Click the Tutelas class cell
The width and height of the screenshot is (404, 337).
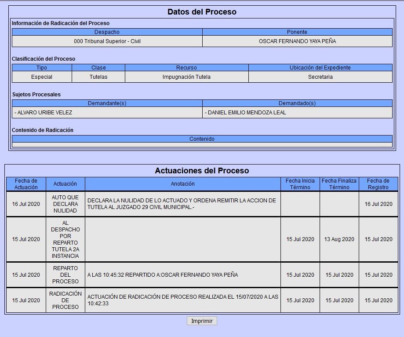(98, 77)
